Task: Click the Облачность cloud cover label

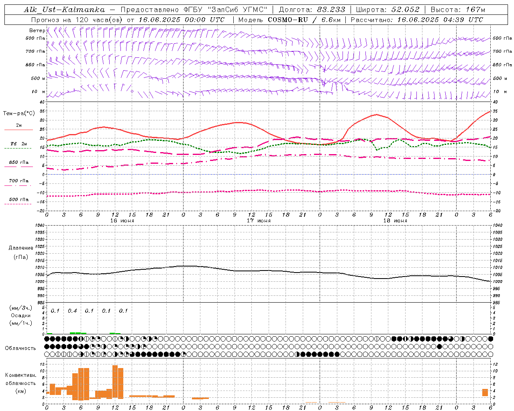Action: (x=20, y=348)
